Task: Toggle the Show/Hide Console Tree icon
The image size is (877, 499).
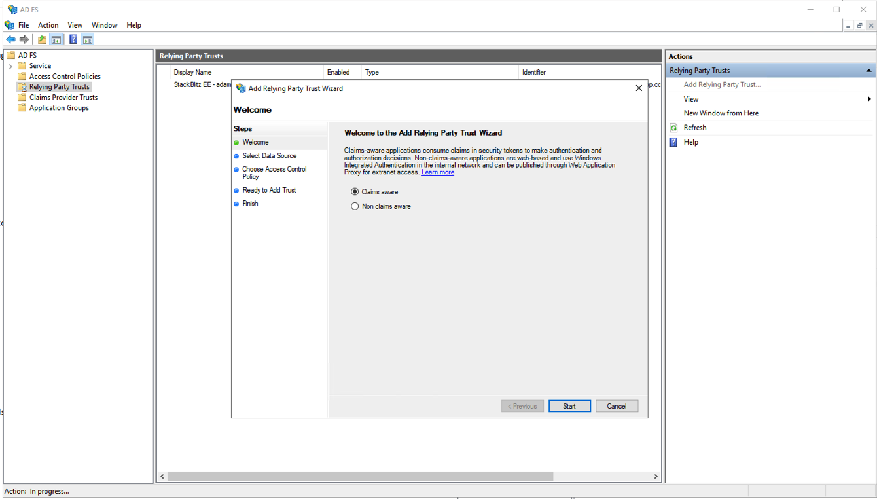Action: 56,39
